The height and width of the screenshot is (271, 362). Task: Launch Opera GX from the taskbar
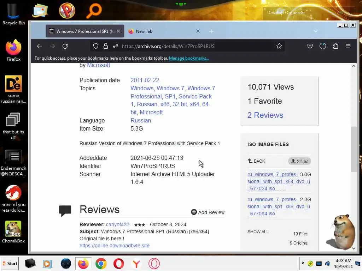154,264
